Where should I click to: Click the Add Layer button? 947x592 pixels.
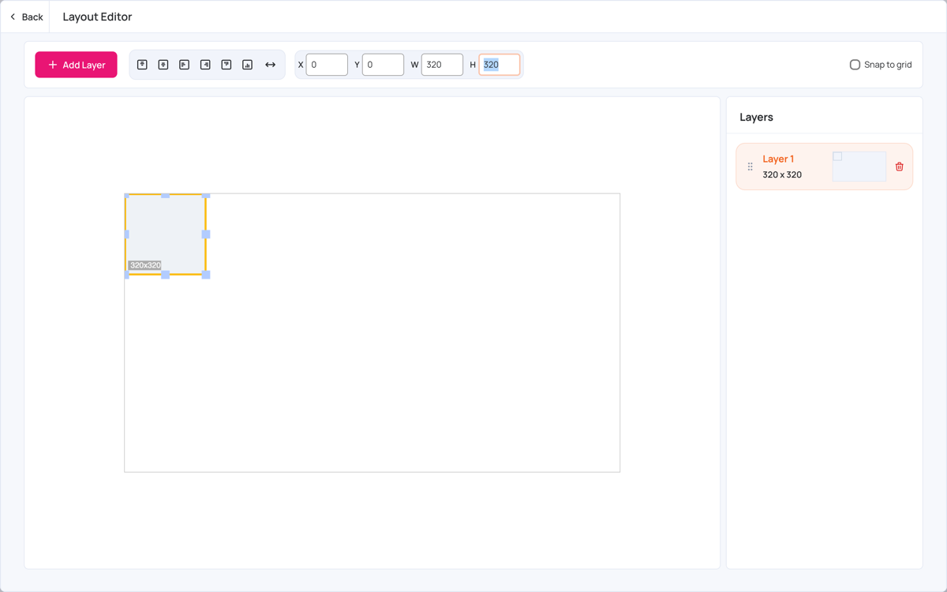76,65
